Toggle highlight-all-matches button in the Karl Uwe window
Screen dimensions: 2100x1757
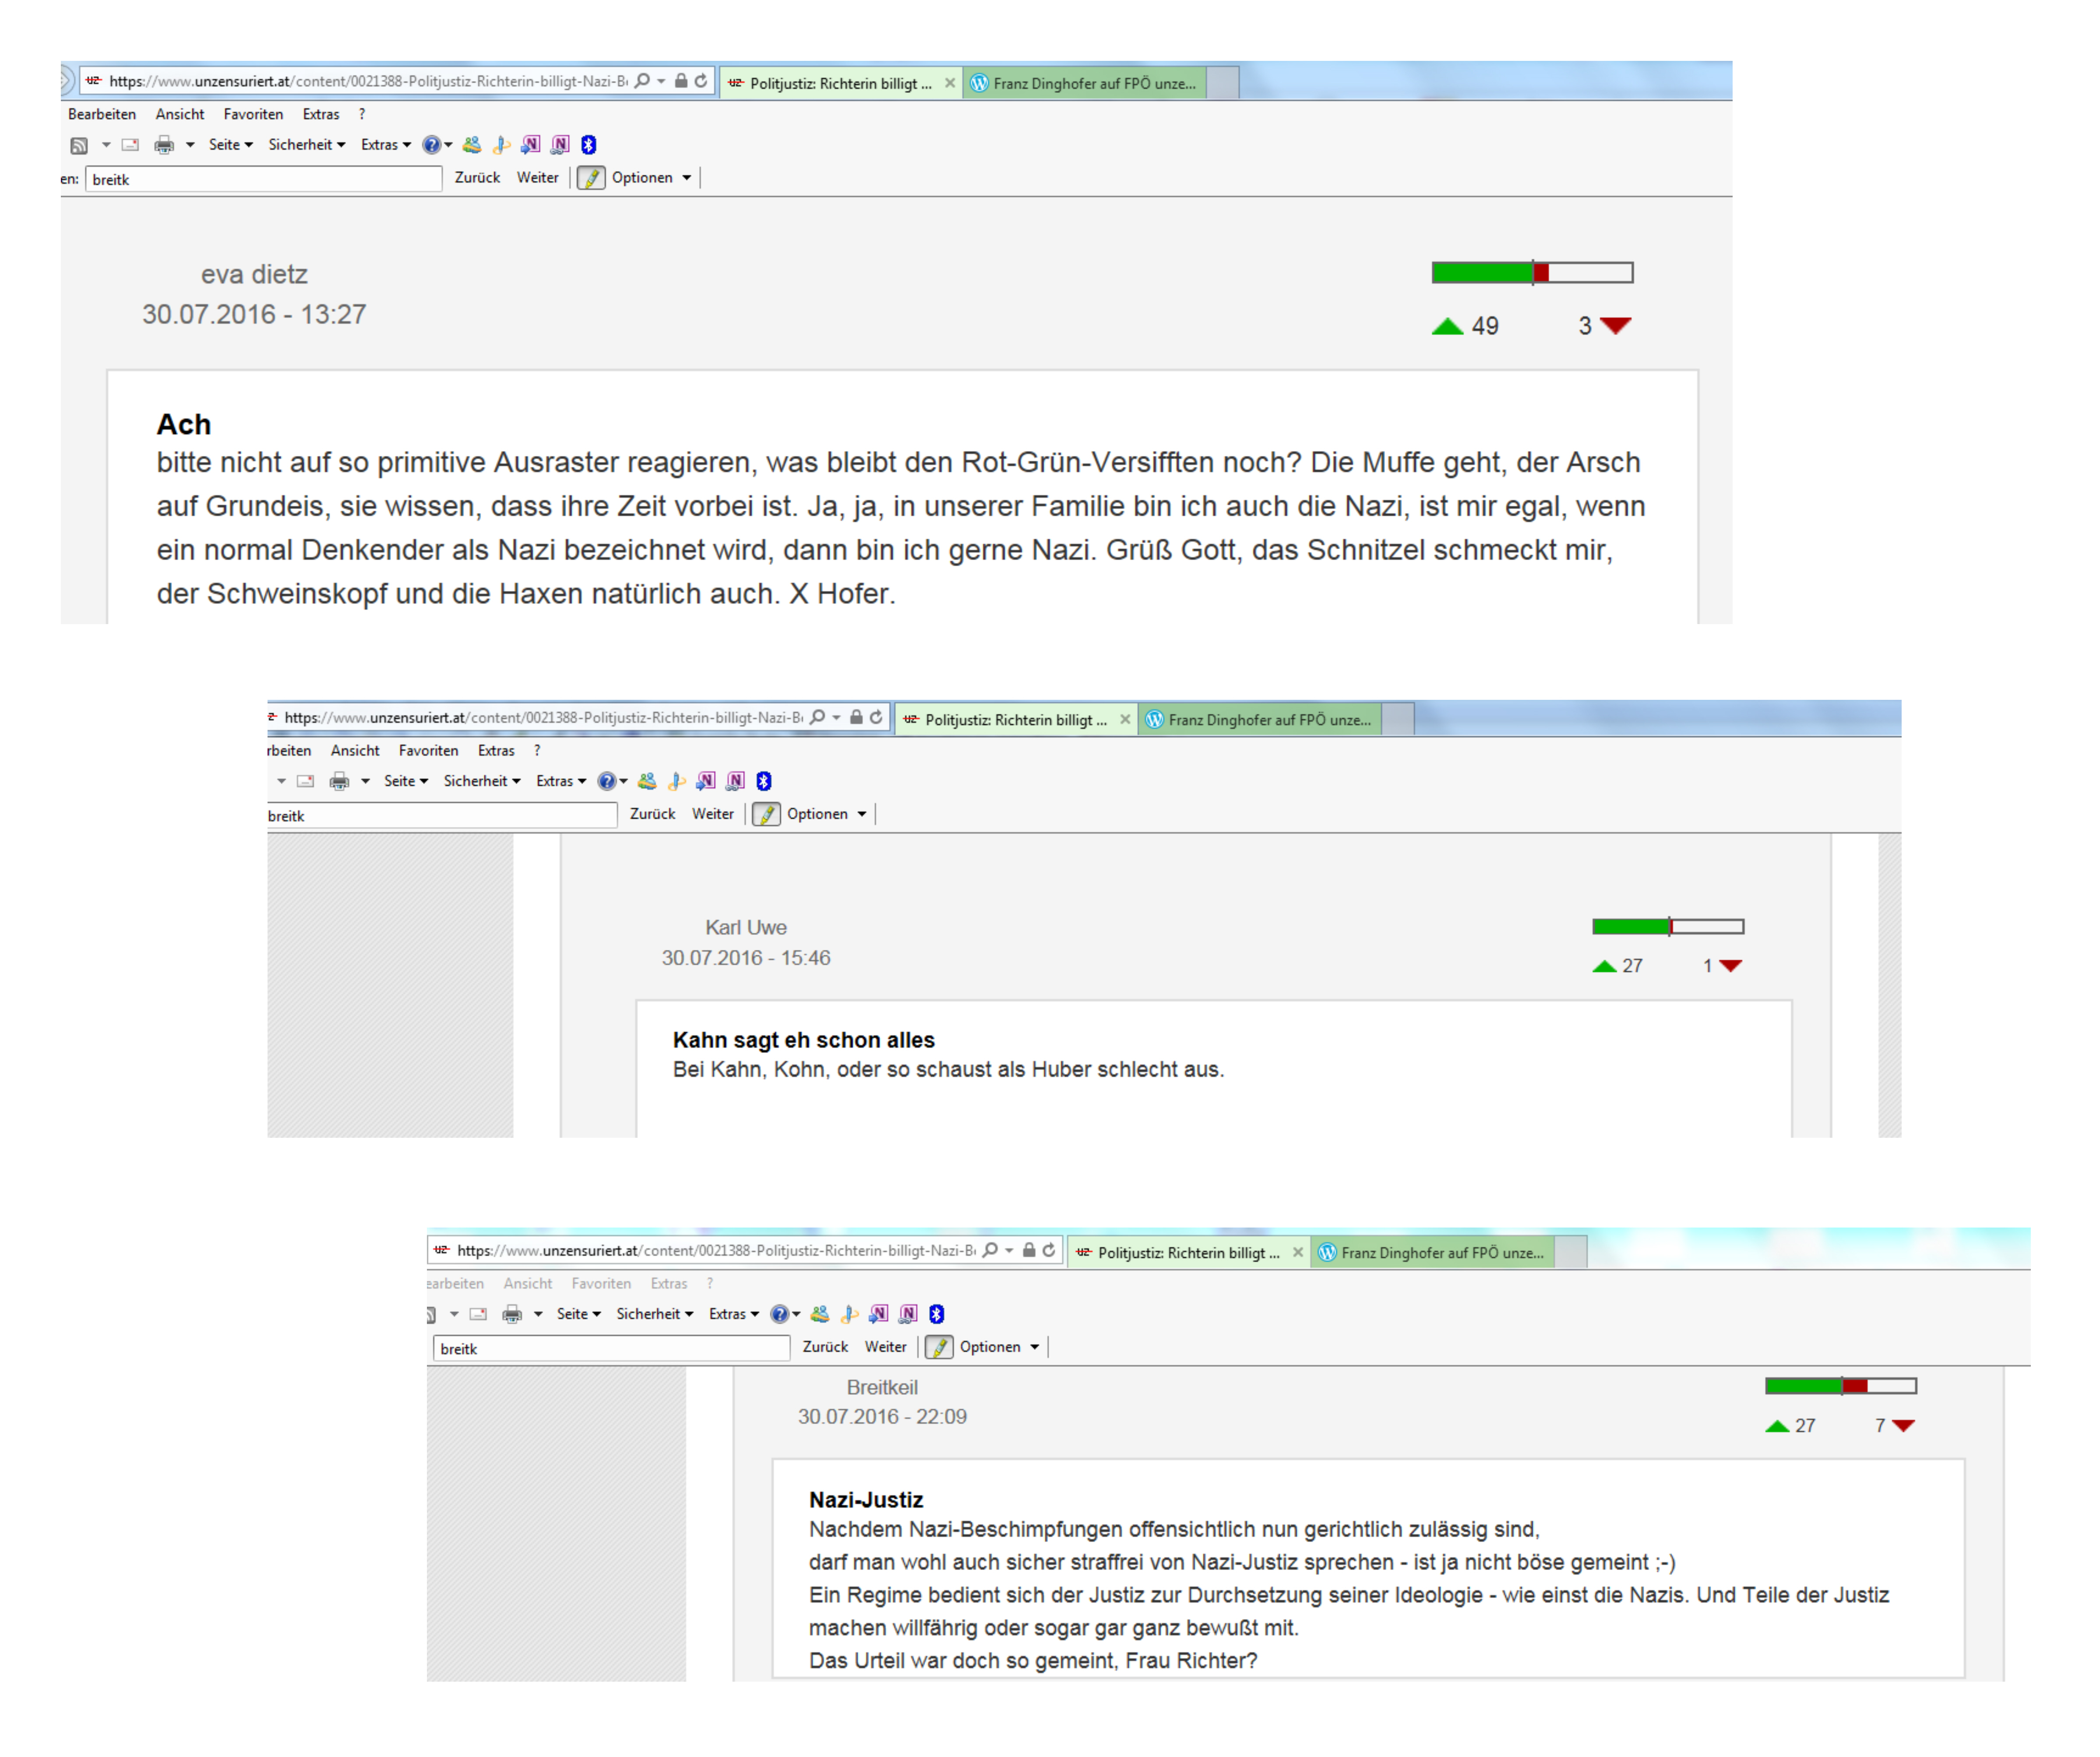pyautogui.click(x=766, y=815)
